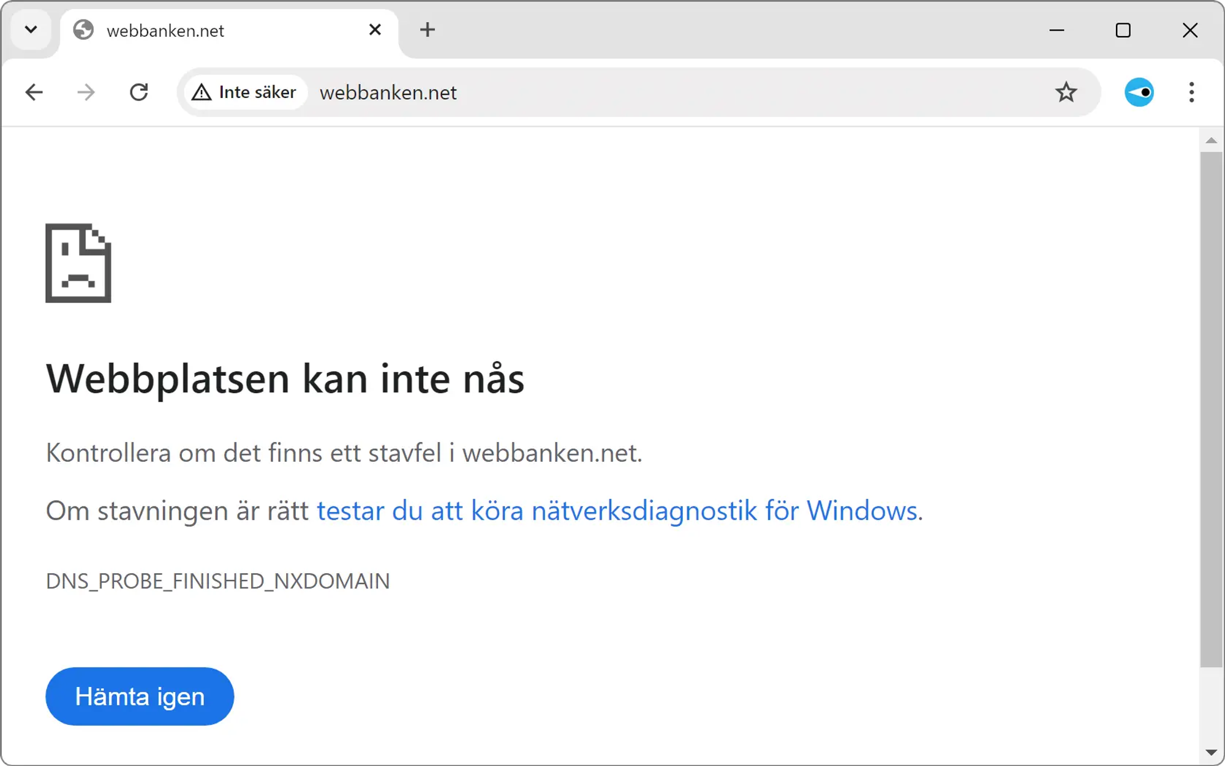Select the webbanken.net tab
This screenshot has height=766, width=1225.
coord(214,31)
